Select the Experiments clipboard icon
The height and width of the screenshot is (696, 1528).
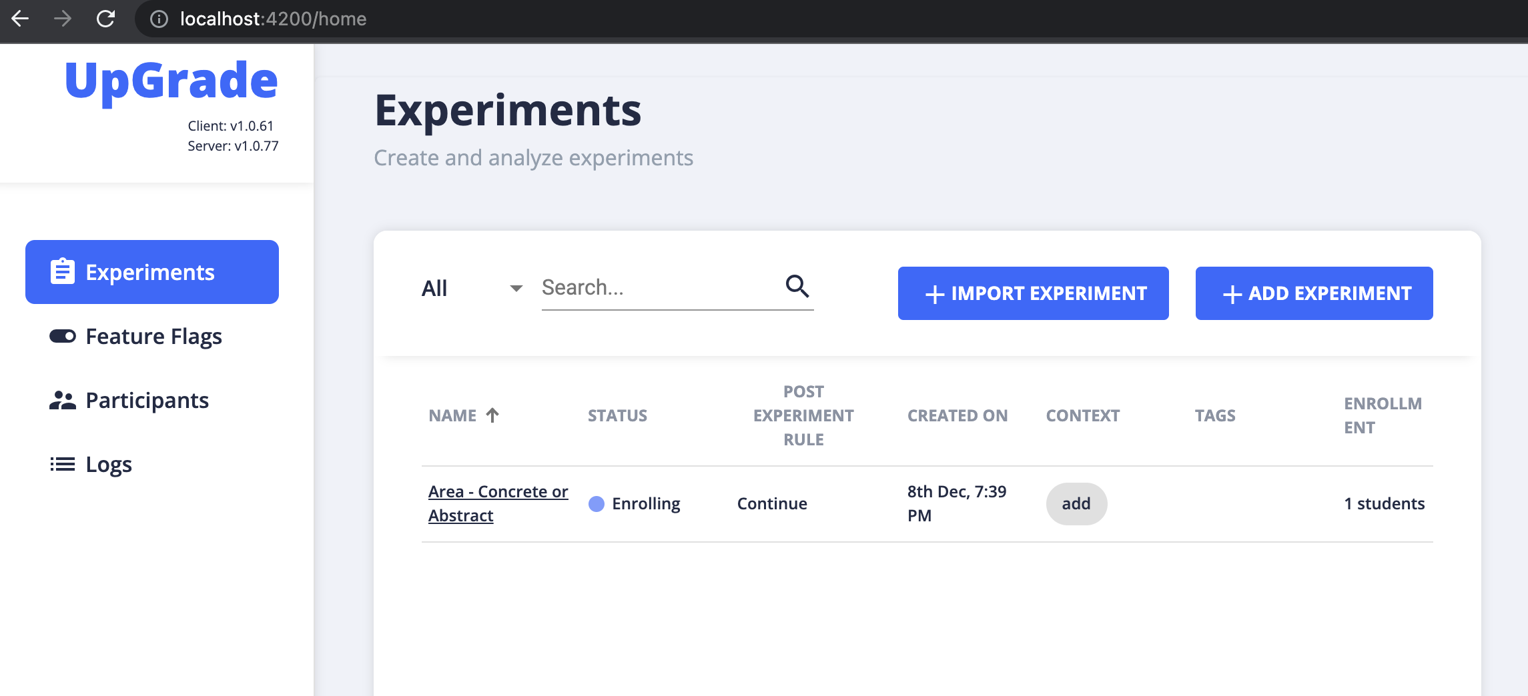61,271
